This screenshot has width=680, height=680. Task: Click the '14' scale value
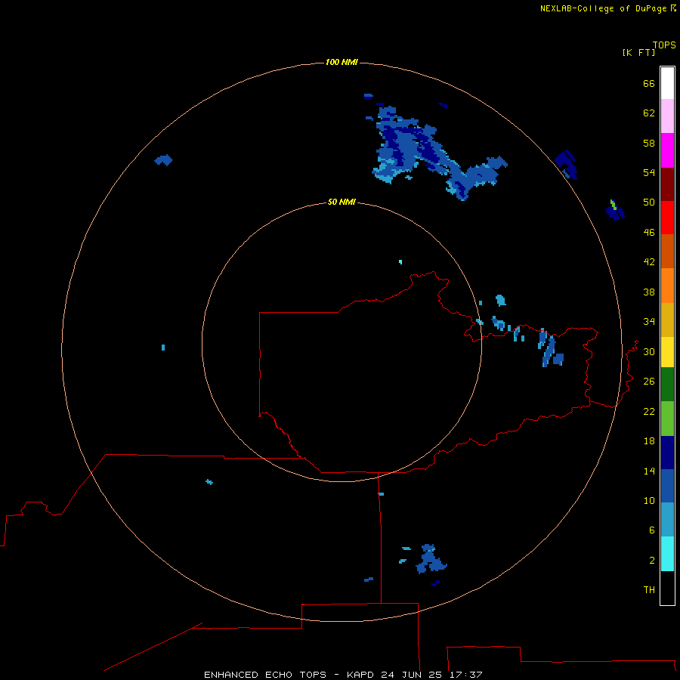tap(649, 471)
